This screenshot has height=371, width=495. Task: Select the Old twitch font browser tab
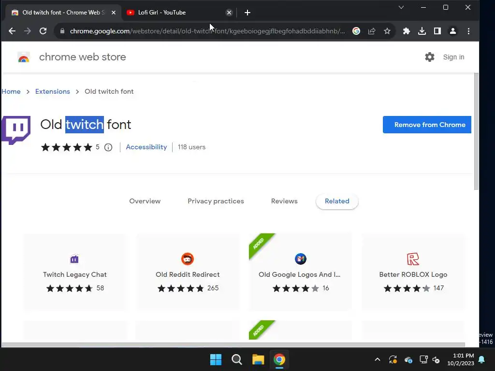[x=63, y=13]
